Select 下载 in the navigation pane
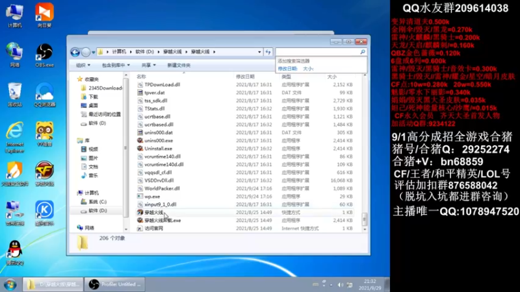The width and height of the screenshot is (520, 292). (93, 97)
